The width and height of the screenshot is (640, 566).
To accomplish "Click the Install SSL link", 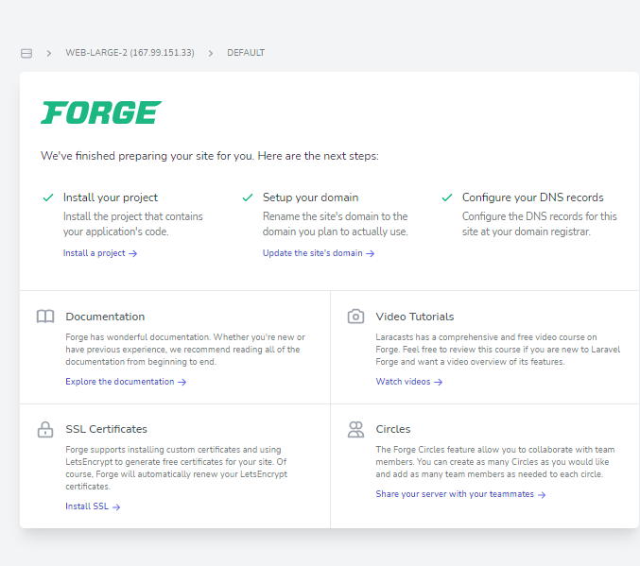I will (x=93, y=506).
